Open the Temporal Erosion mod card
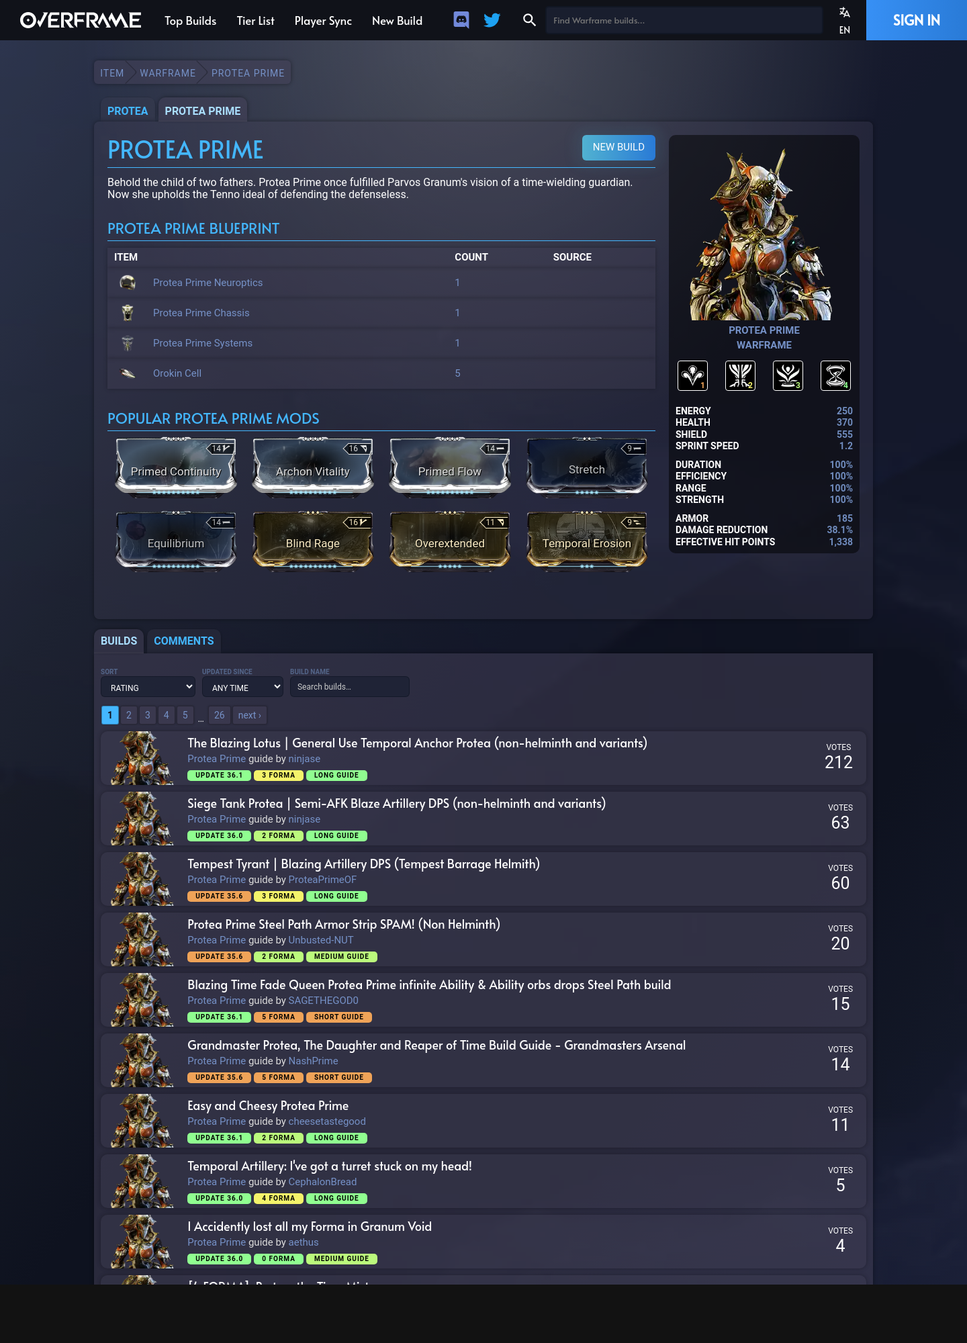Screen dimensions: 967x1343 pos(587,541)
